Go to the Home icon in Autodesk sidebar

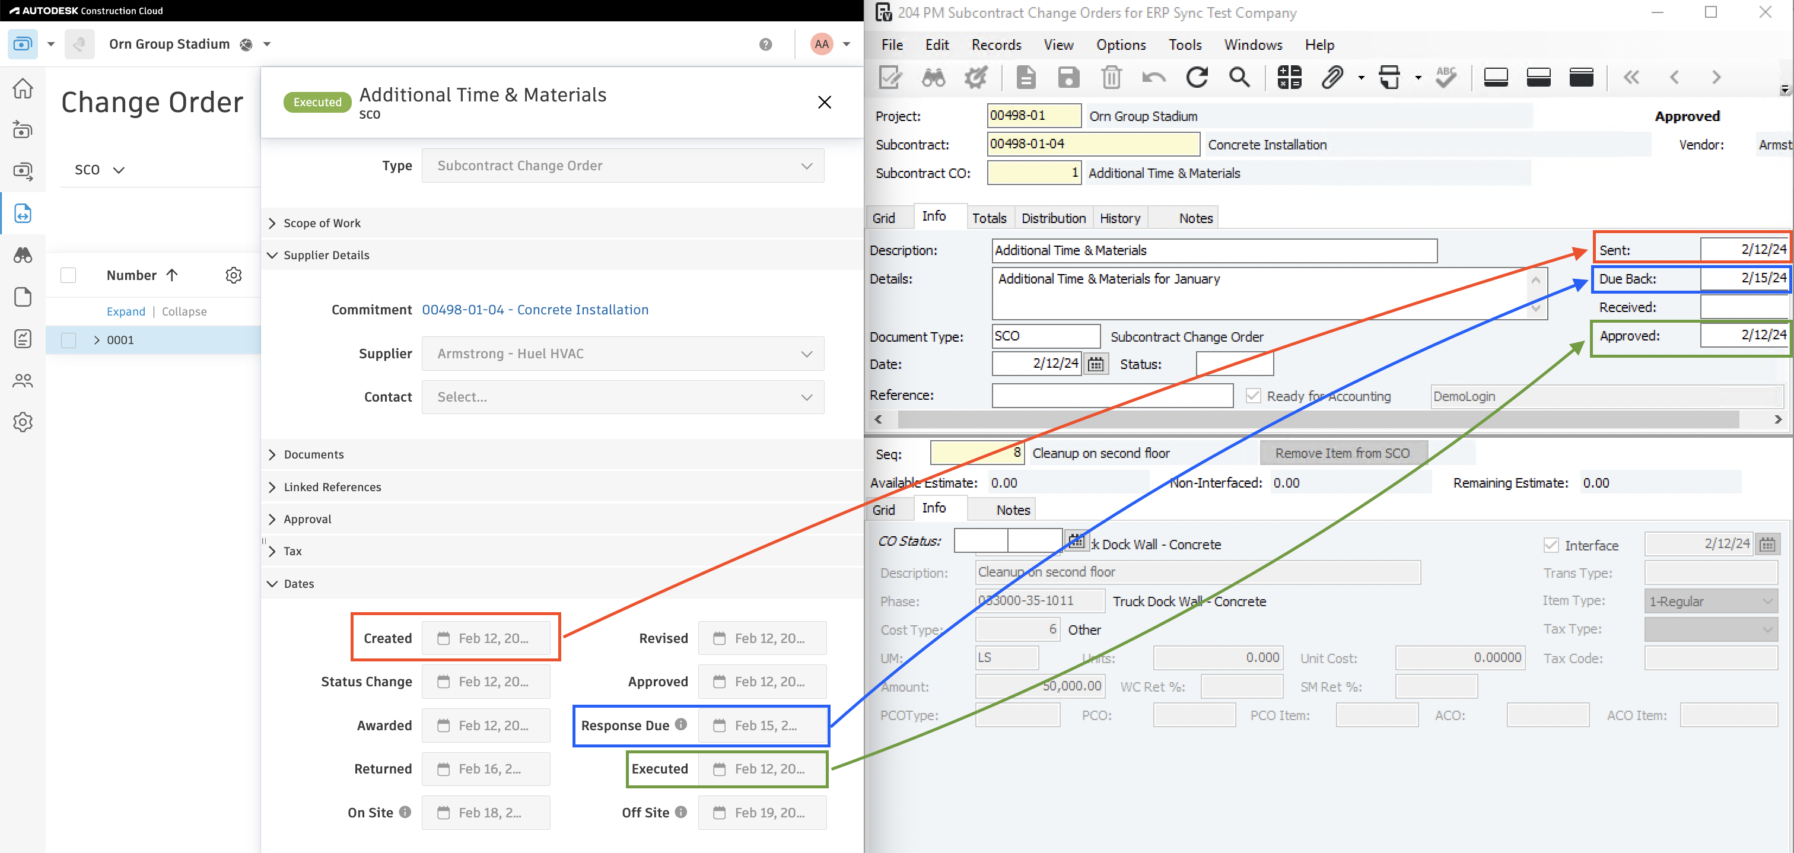23,88
